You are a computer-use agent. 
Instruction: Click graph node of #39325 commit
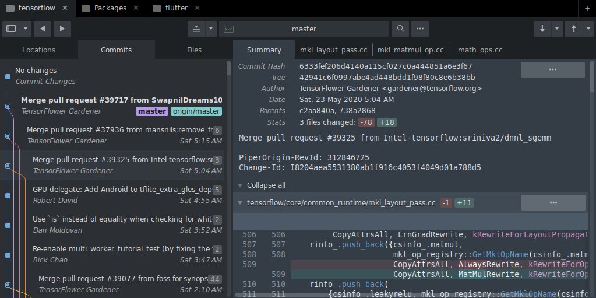coord(8,166)
